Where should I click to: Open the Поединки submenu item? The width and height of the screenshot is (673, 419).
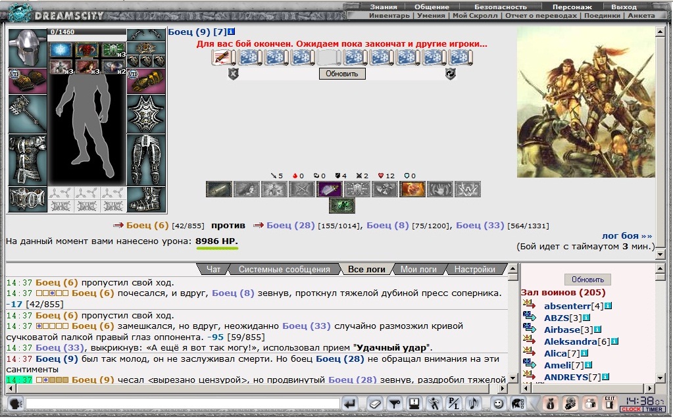point(602,15)
